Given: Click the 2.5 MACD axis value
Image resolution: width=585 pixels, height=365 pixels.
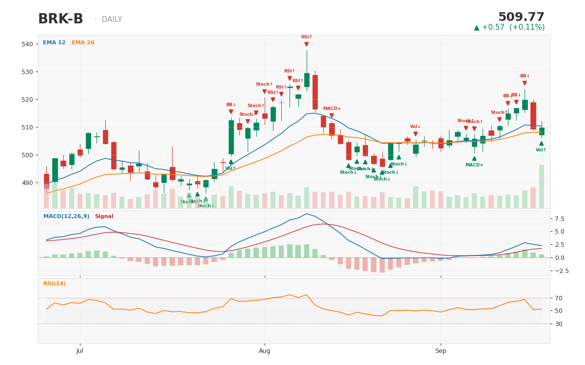Looking at the screenshot, I should click(x=559, y=245).
